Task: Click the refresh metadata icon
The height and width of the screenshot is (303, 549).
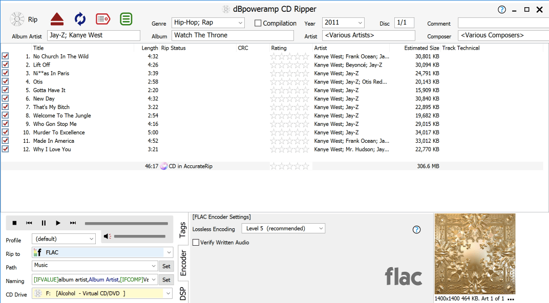Action: (80, 18)
